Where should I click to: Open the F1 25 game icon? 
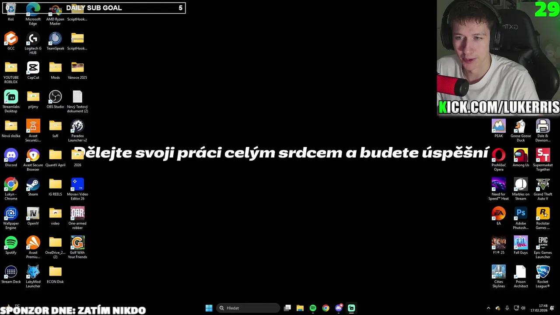(498, 242)
